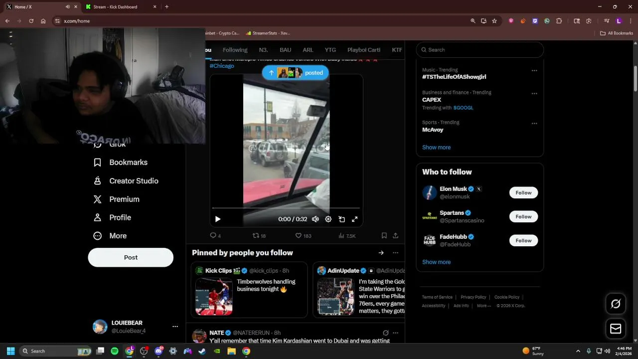Click the #Chicago hashtag link
The width and height of the screenshot is (638, 359).
[x=222, y=66]
